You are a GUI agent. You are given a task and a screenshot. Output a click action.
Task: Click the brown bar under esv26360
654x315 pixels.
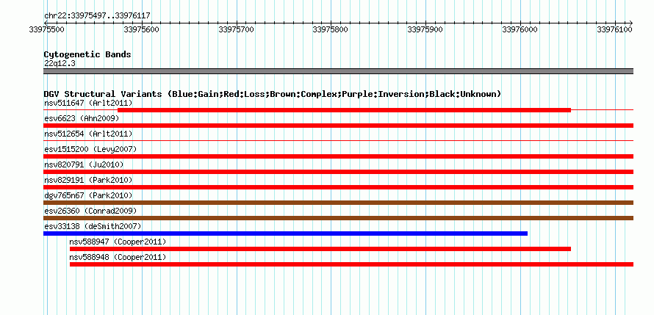(338, 218)
